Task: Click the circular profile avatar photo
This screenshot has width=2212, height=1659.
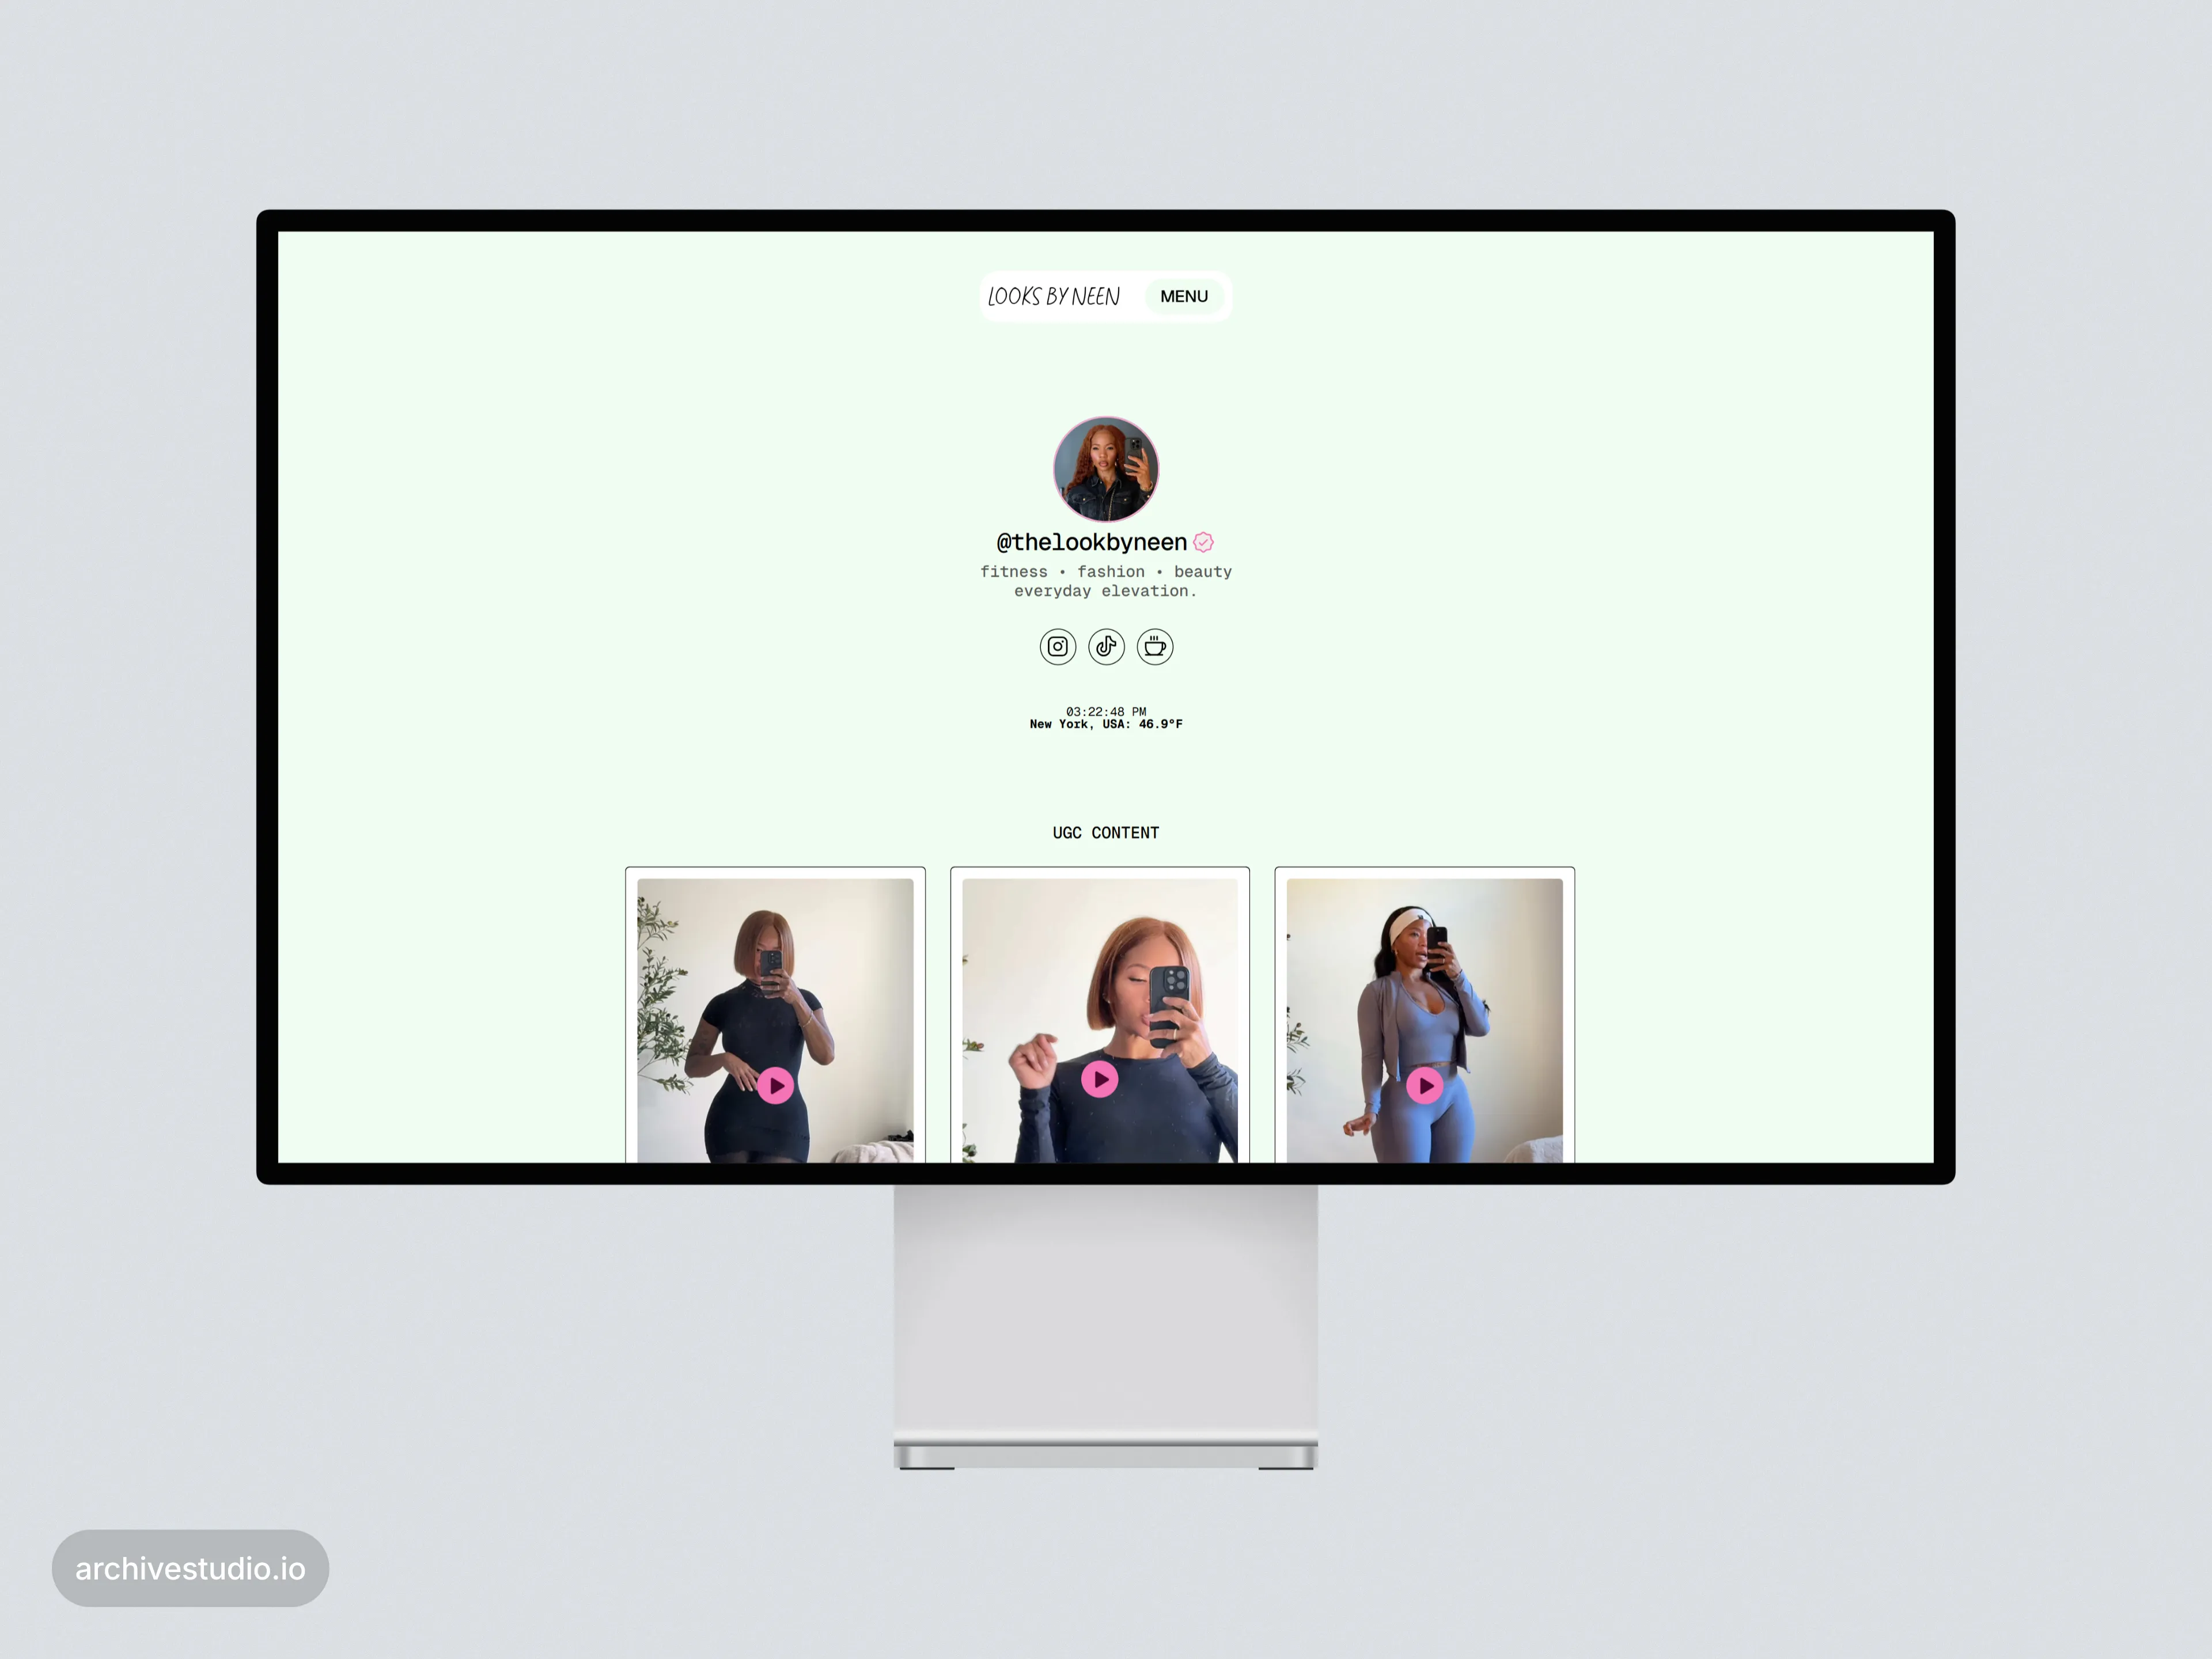Action: pyautogui.click(x=1106, y=469)
